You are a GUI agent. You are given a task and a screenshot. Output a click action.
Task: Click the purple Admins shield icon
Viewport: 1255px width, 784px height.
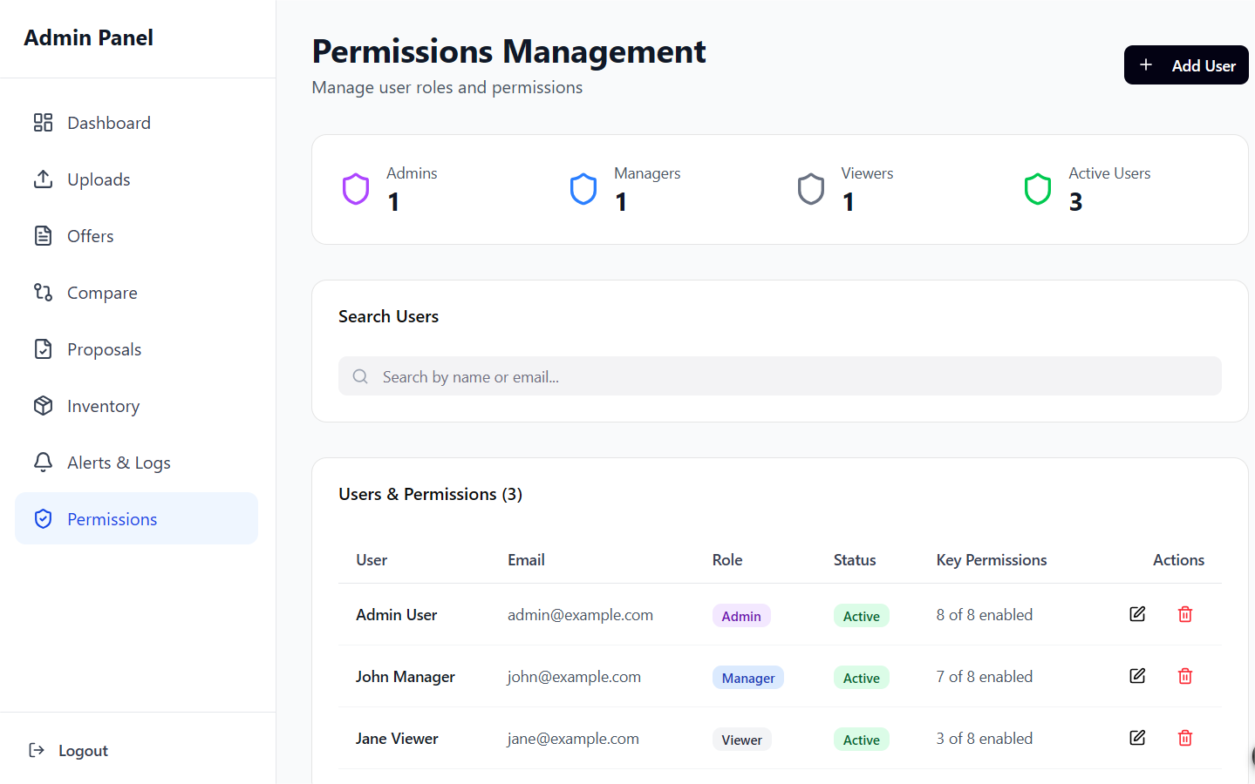coord(356,189)
